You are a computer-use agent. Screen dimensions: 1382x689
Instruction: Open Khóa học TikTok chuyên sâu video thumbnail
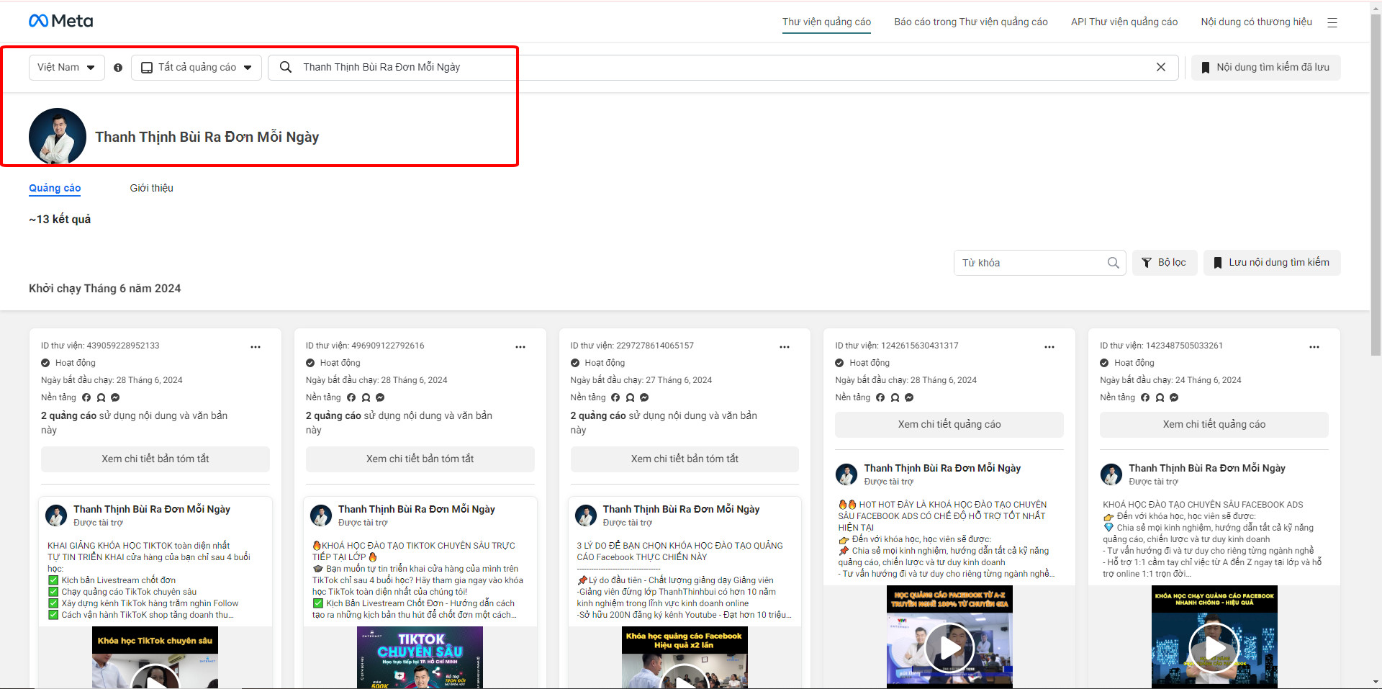click(x=155, y=657)
